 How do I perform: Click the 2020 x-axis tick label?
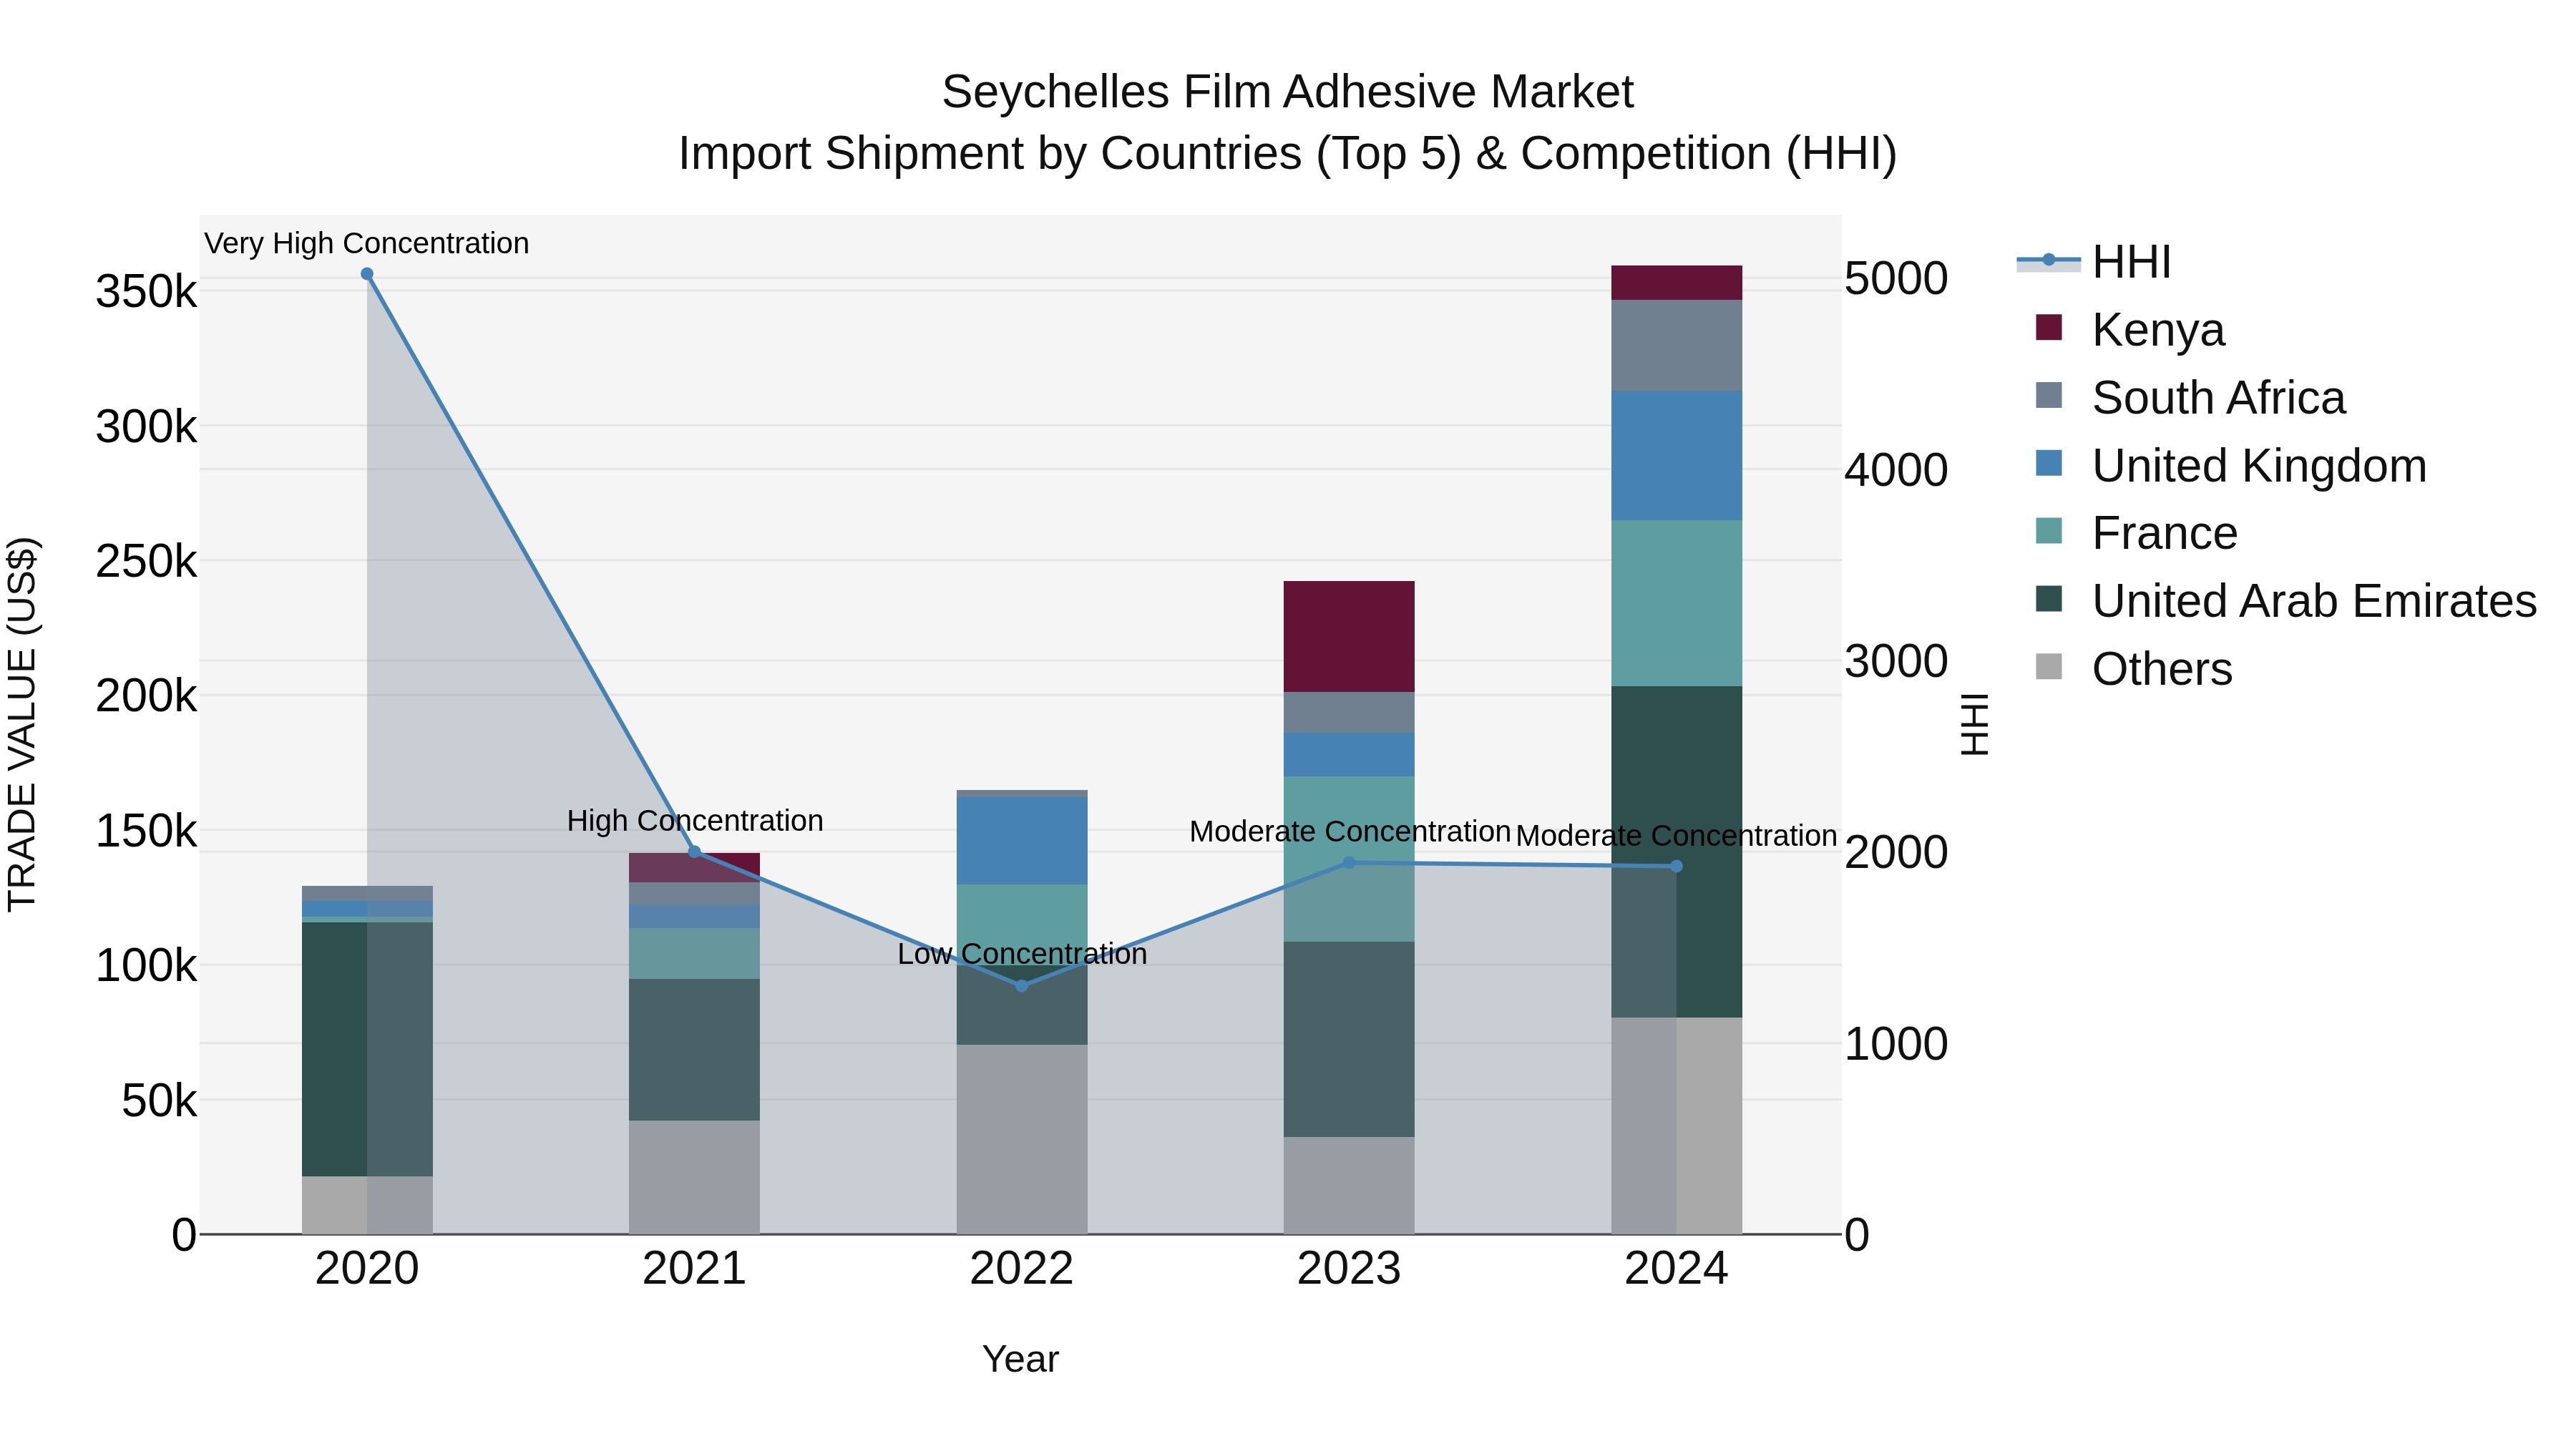point(367,1269)
